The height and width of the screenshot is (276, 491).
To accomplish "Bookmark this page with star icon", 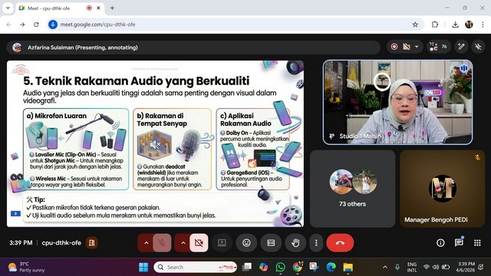I will 415,25.
